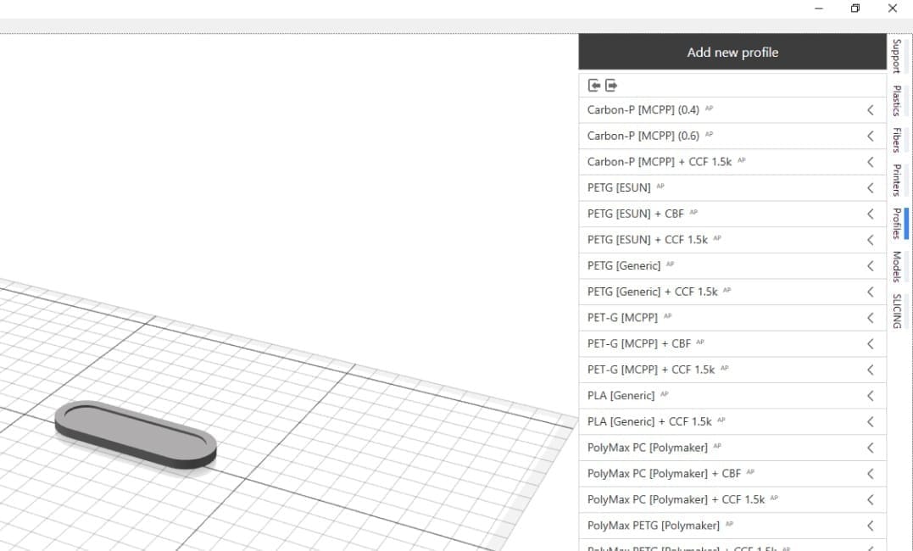Expand PolyMax PC [Polymaker] + CCF 1.5k chevron

pyautogui.click(x=871, y=500)
